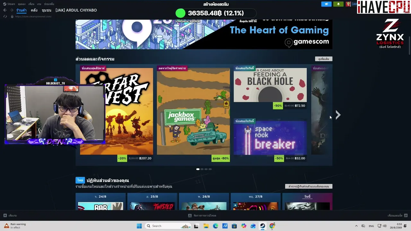Switch the ENG input language indicator
The width and height of the screenshot is (411, 231).
pos(371,226)
